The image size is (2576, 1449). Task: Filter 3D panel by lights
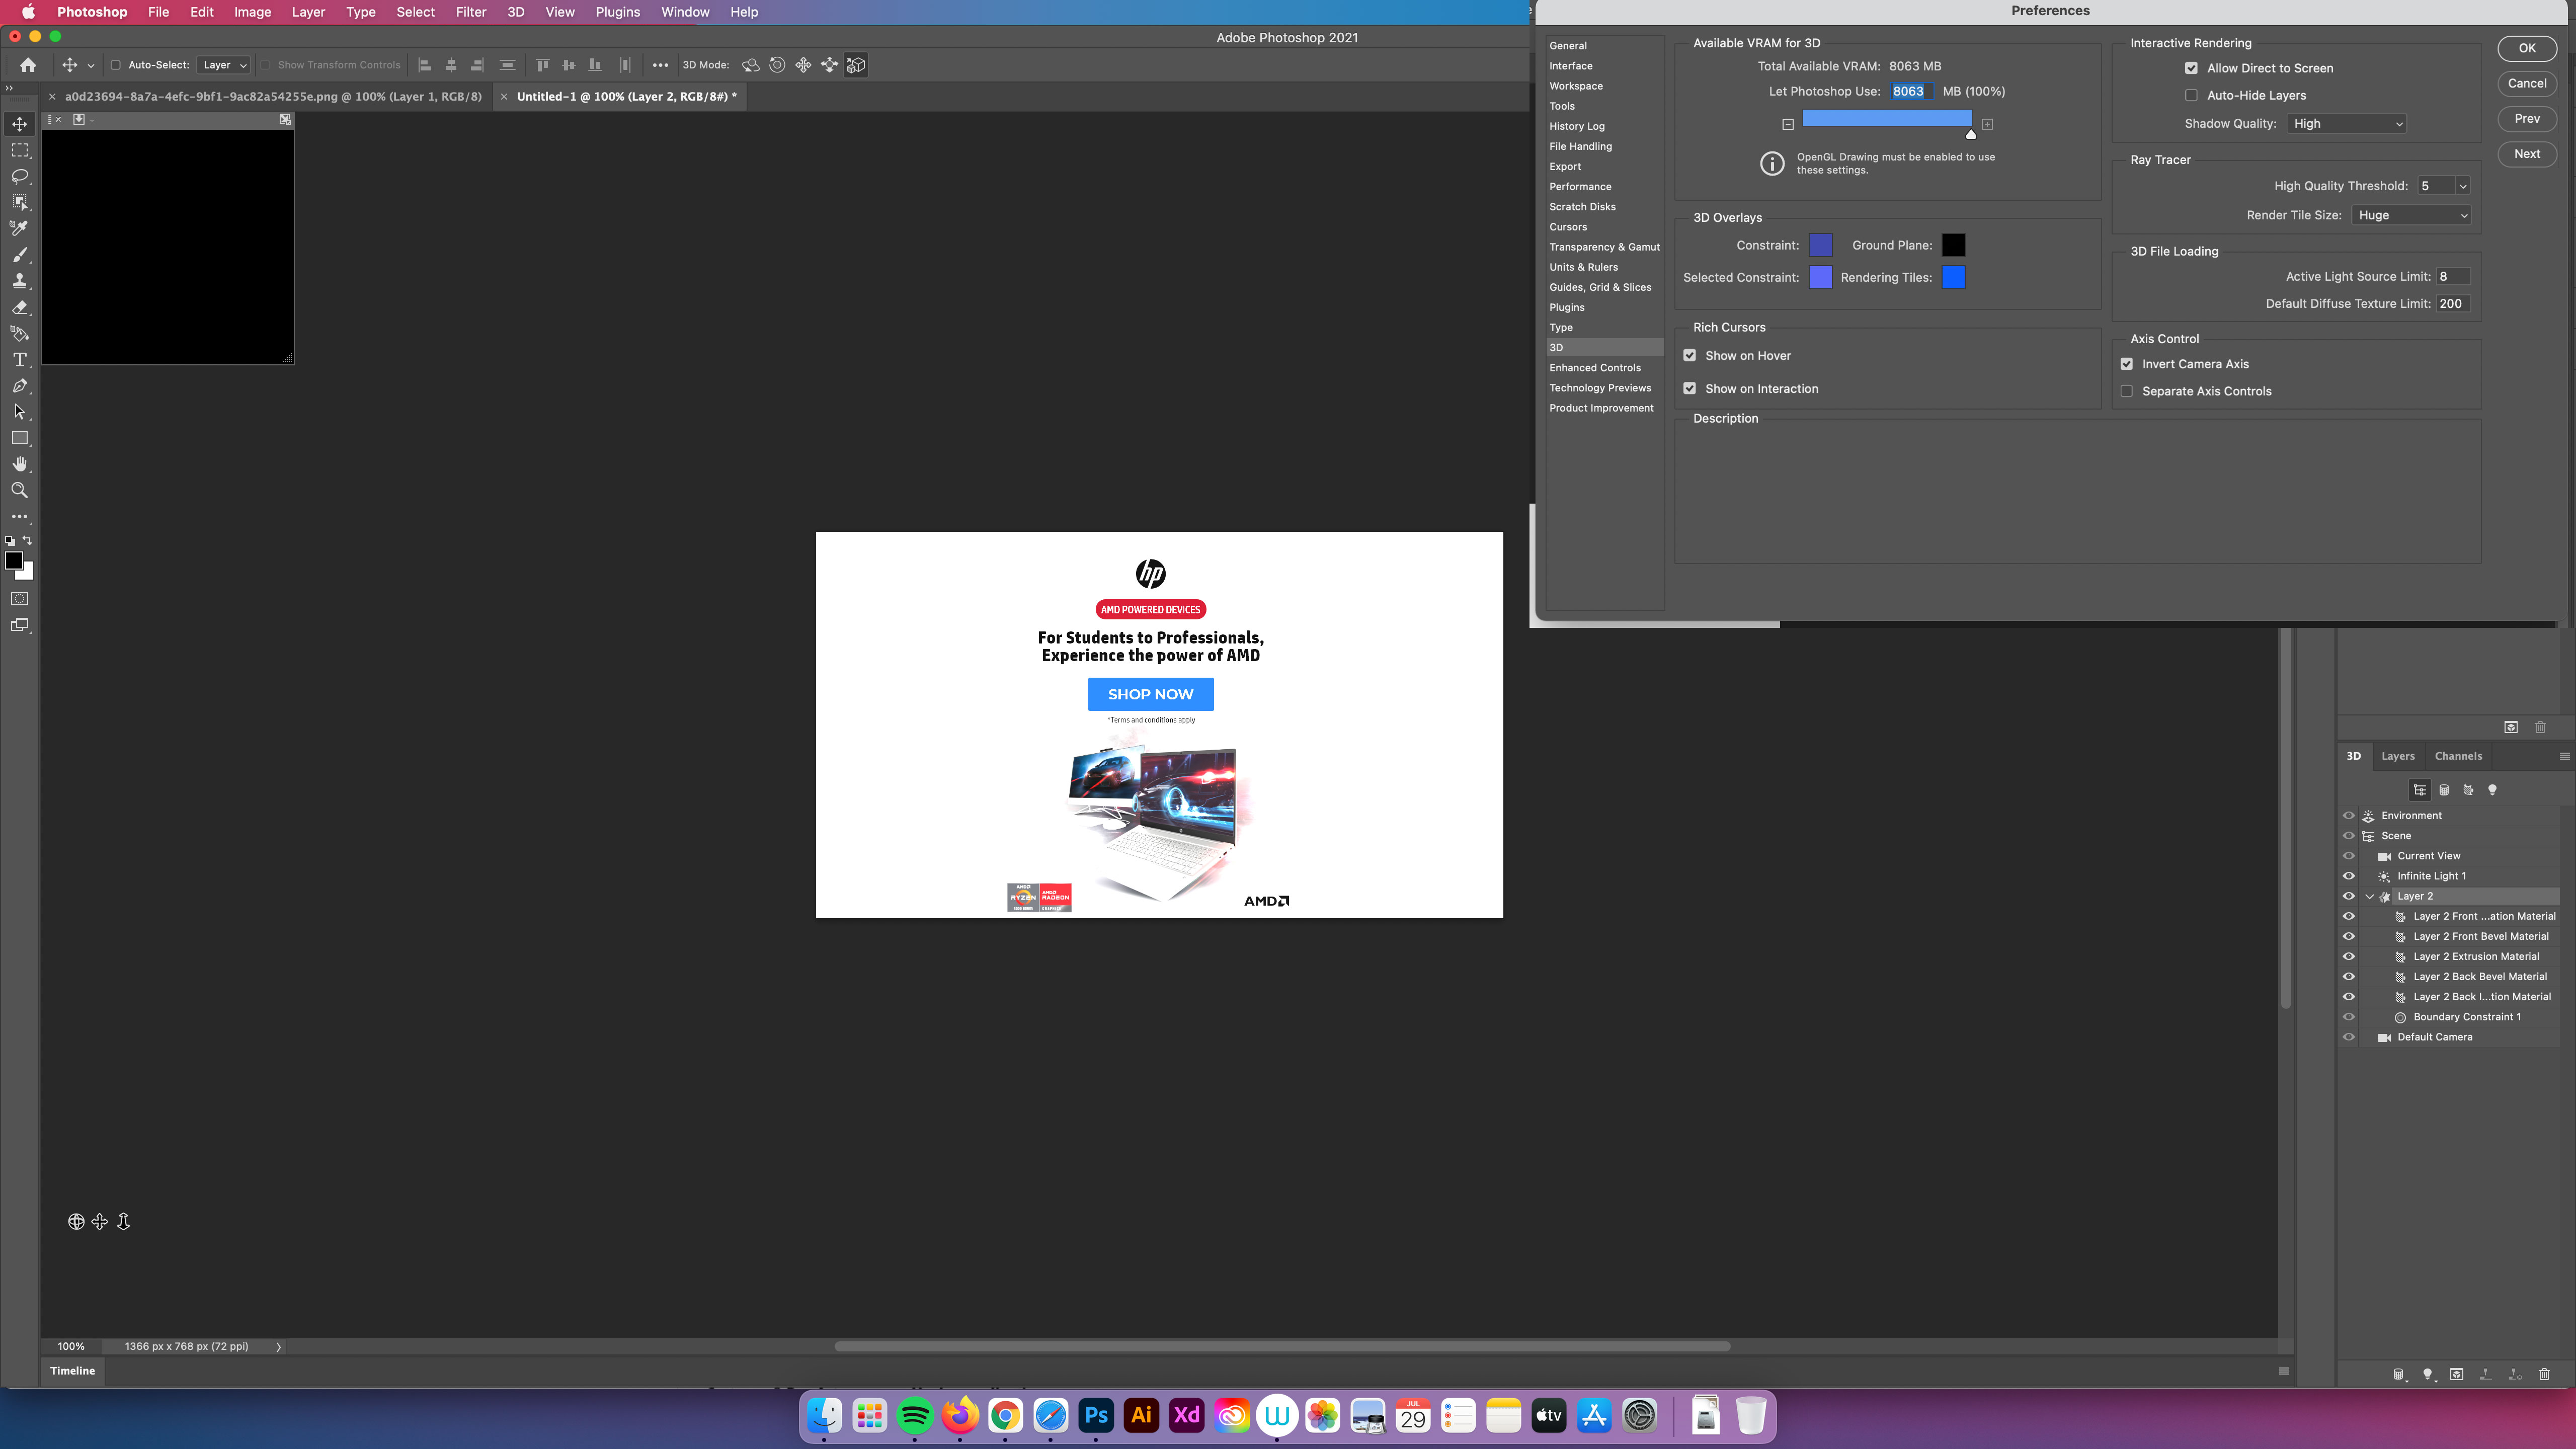(x=2492, y=790)
